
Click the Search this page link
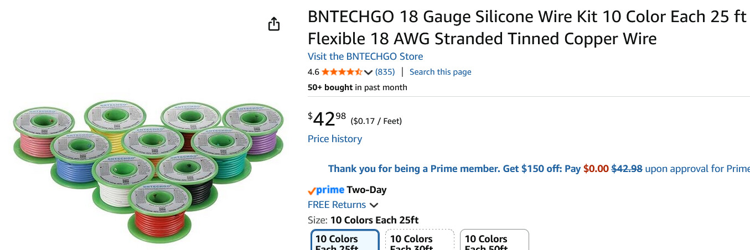pyautogui.click(x=440, y=72)
